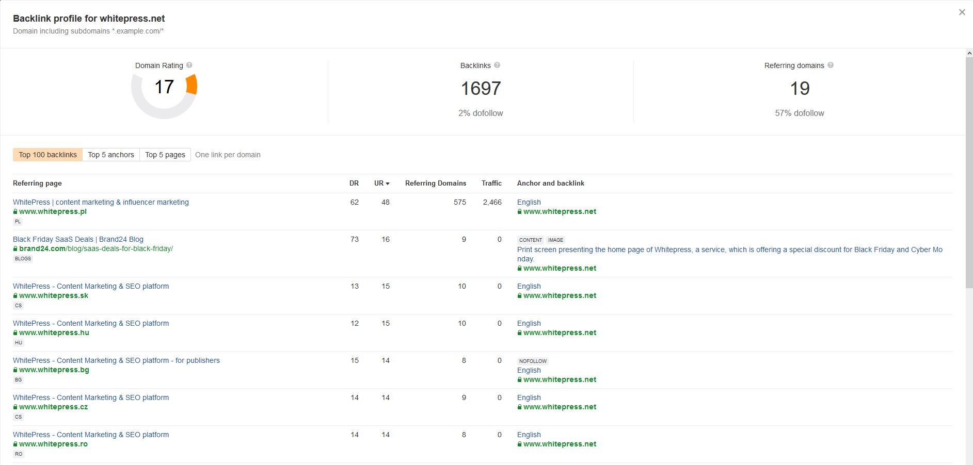Toggle One link per domain
Screen dimensions: 973x465
tap(228, 155)
